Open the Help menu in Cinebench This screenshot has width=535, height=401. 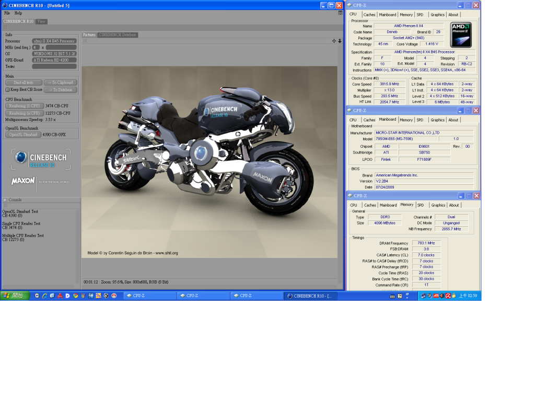pyautogui.click(x=18, y=13)
